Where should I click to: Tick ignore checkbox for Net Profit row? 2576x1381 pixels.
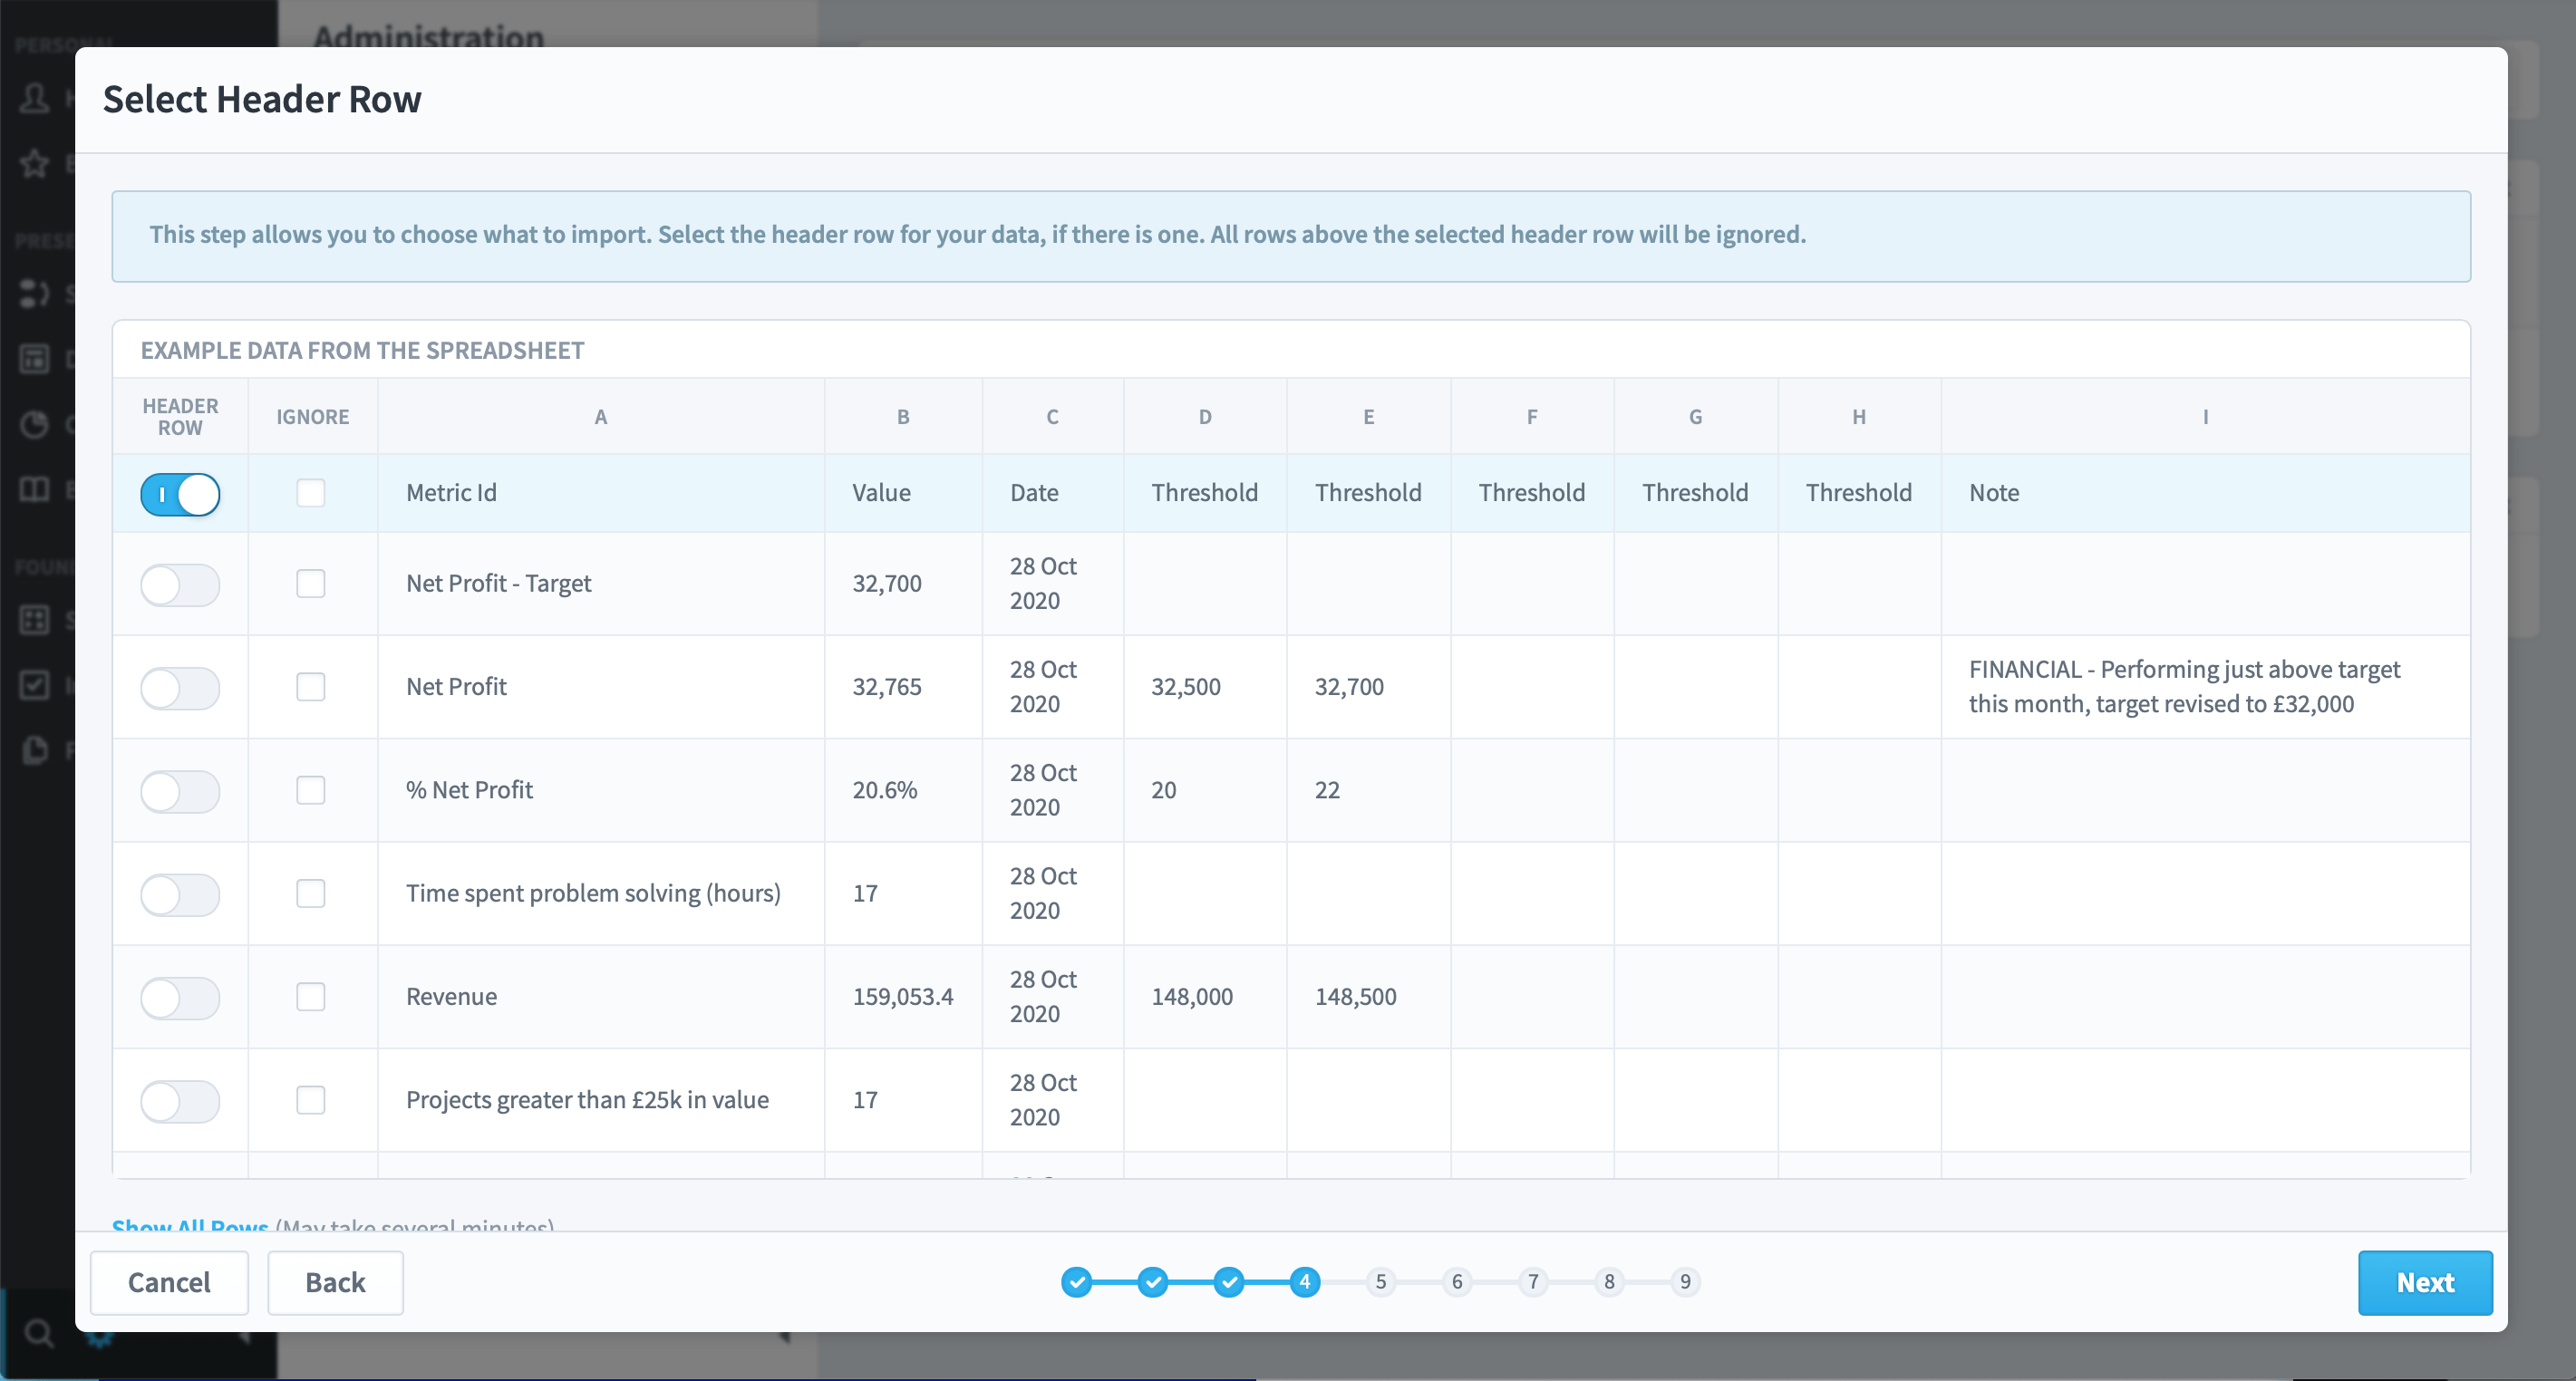point(311,687)
